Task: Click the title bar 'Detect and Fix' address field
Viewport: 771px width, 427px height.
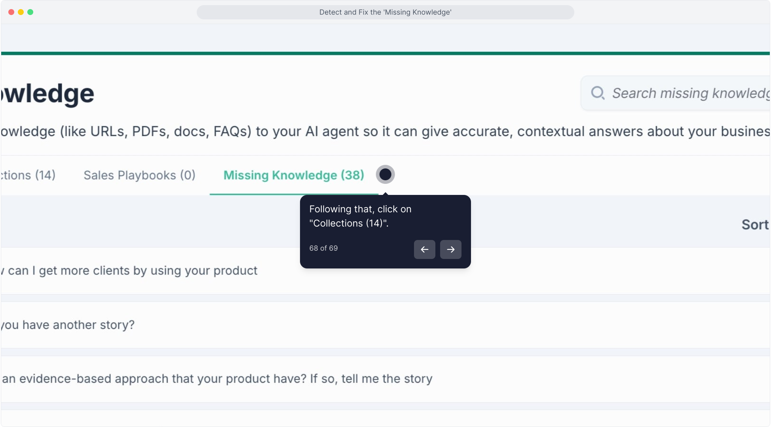Action: click(x=385, y=12)
